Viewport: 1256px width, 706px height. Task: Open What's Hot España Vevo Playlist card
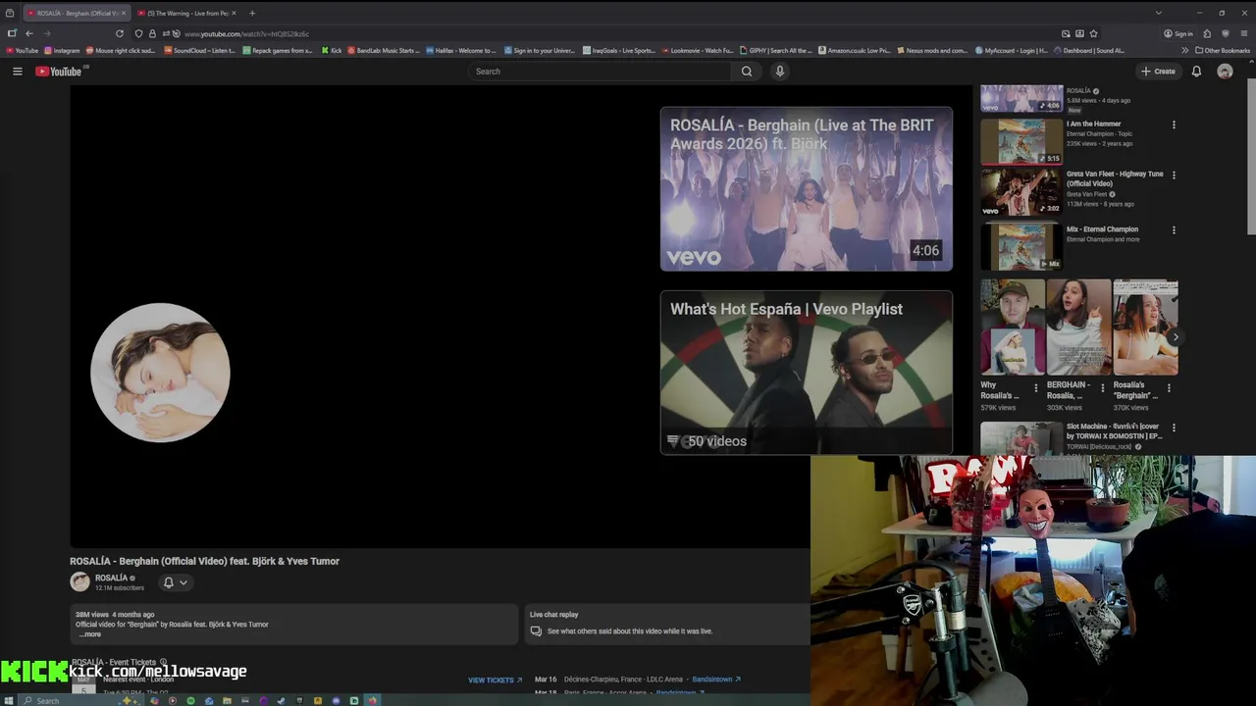pyautogui.click(x=807, y=372)
